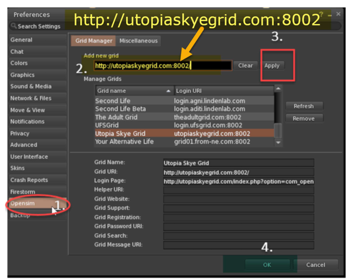This screenshot has height=279, width=349.
Task: Confirm preferences with OK button
Action: pyautogui.click(x=267, y=265)
